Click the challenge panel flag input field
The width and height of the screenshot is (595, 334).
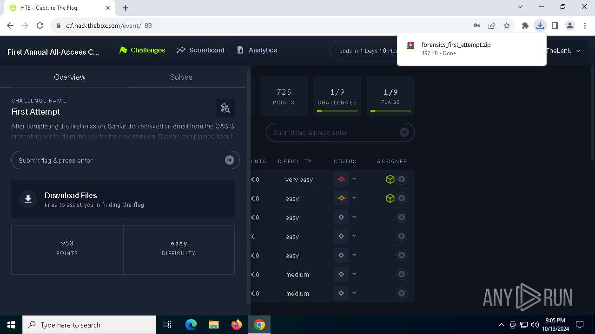click(126, 160)
